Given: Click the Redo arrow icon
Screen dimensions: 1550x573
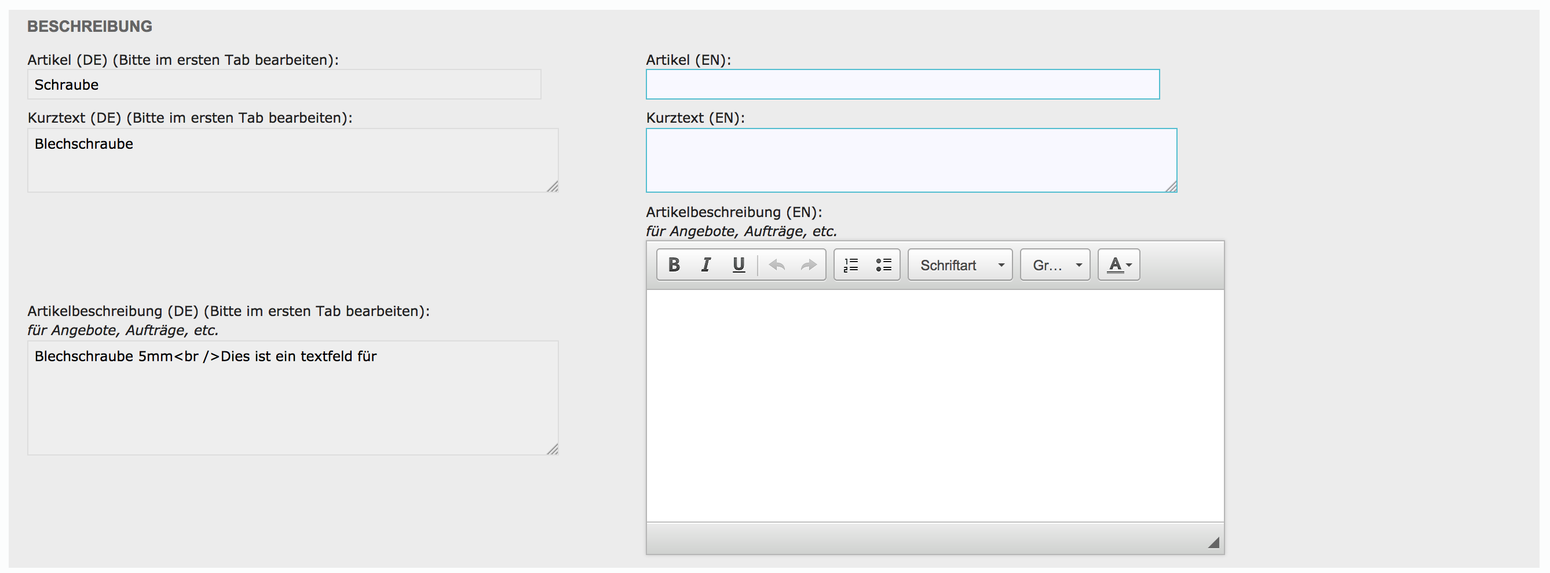Looking at the screenshot, I should [809, 265].
